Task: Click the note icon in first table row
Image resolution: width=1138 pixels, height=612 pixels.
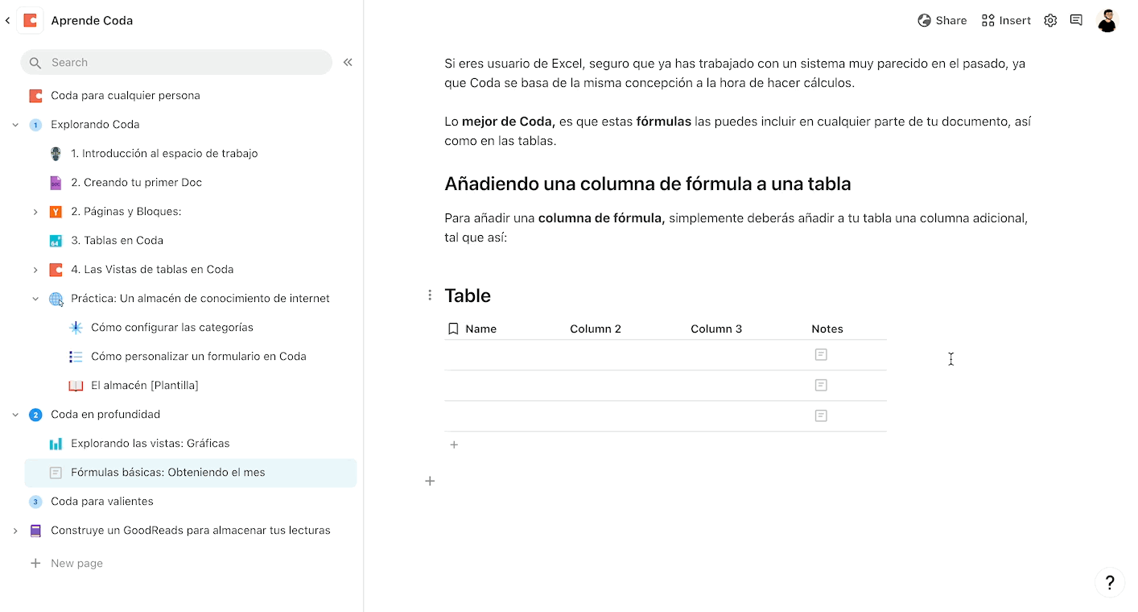Action: (821, 354)
